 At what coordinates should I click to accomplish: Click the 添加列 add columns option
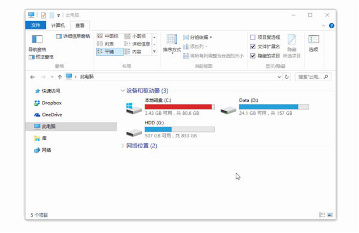195,47
